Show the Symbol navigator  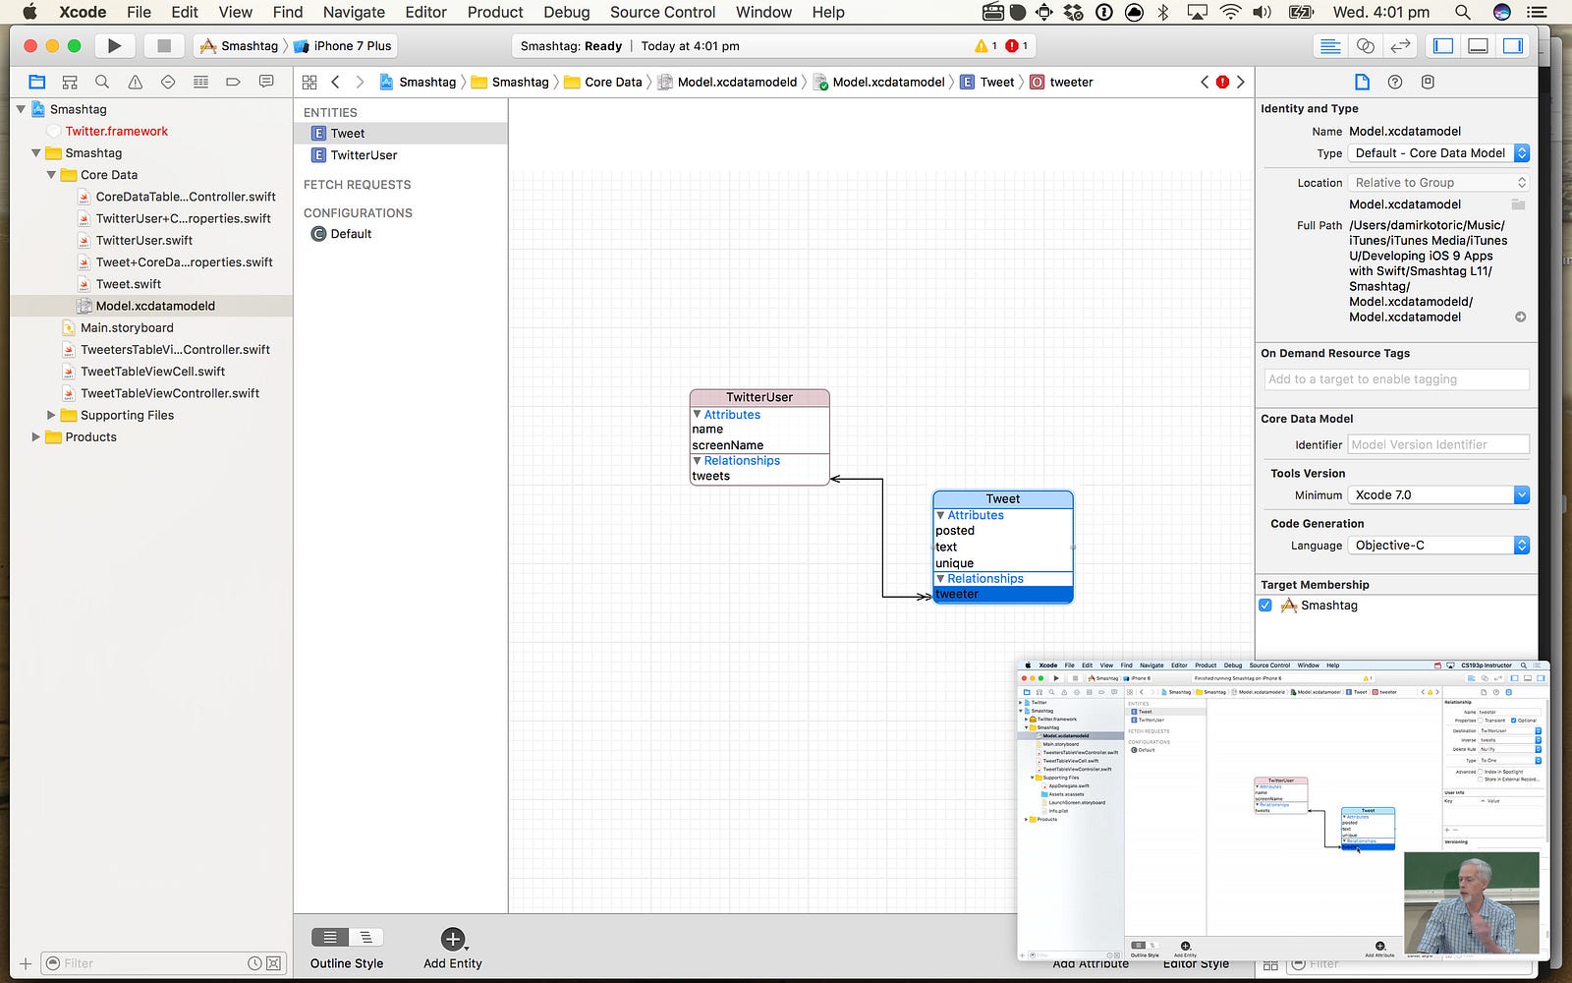(x=70, y=82)
